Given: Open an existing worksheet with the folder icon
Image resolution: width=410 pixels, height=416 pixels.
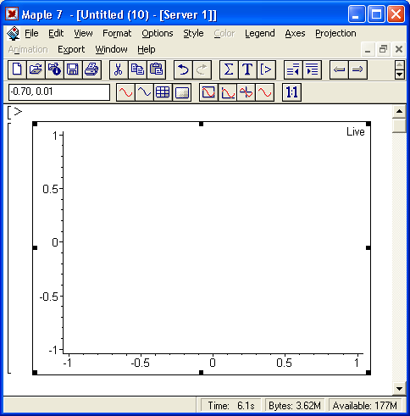Looking at the screenshot, I should point(36,69).
